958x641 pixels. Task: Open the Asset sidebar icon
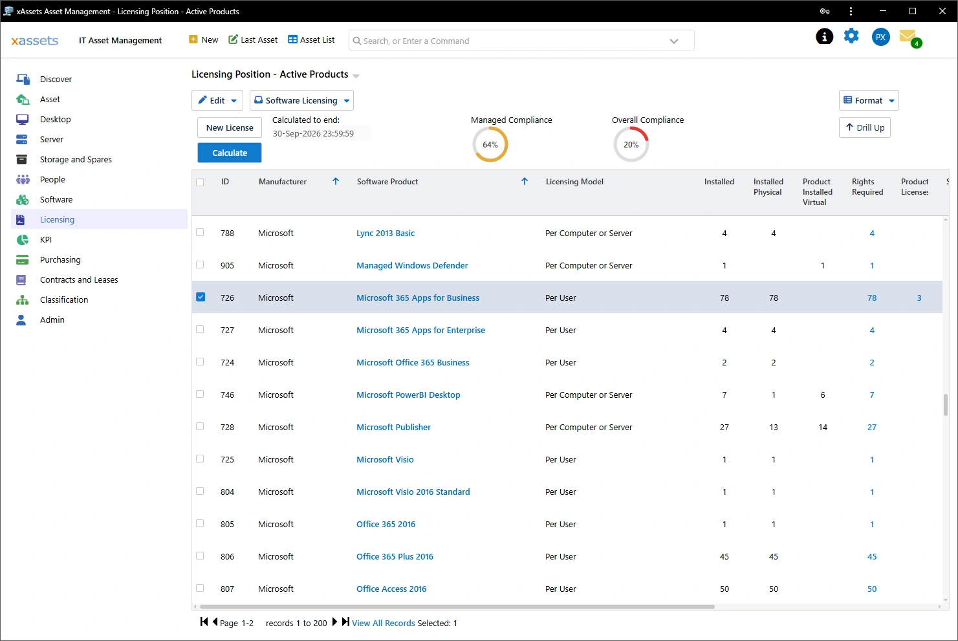(x=23, y=100)
